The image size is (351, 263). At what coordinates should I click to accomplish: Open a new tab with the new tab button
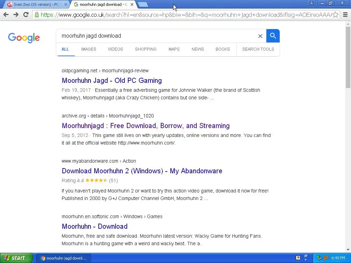143,4
